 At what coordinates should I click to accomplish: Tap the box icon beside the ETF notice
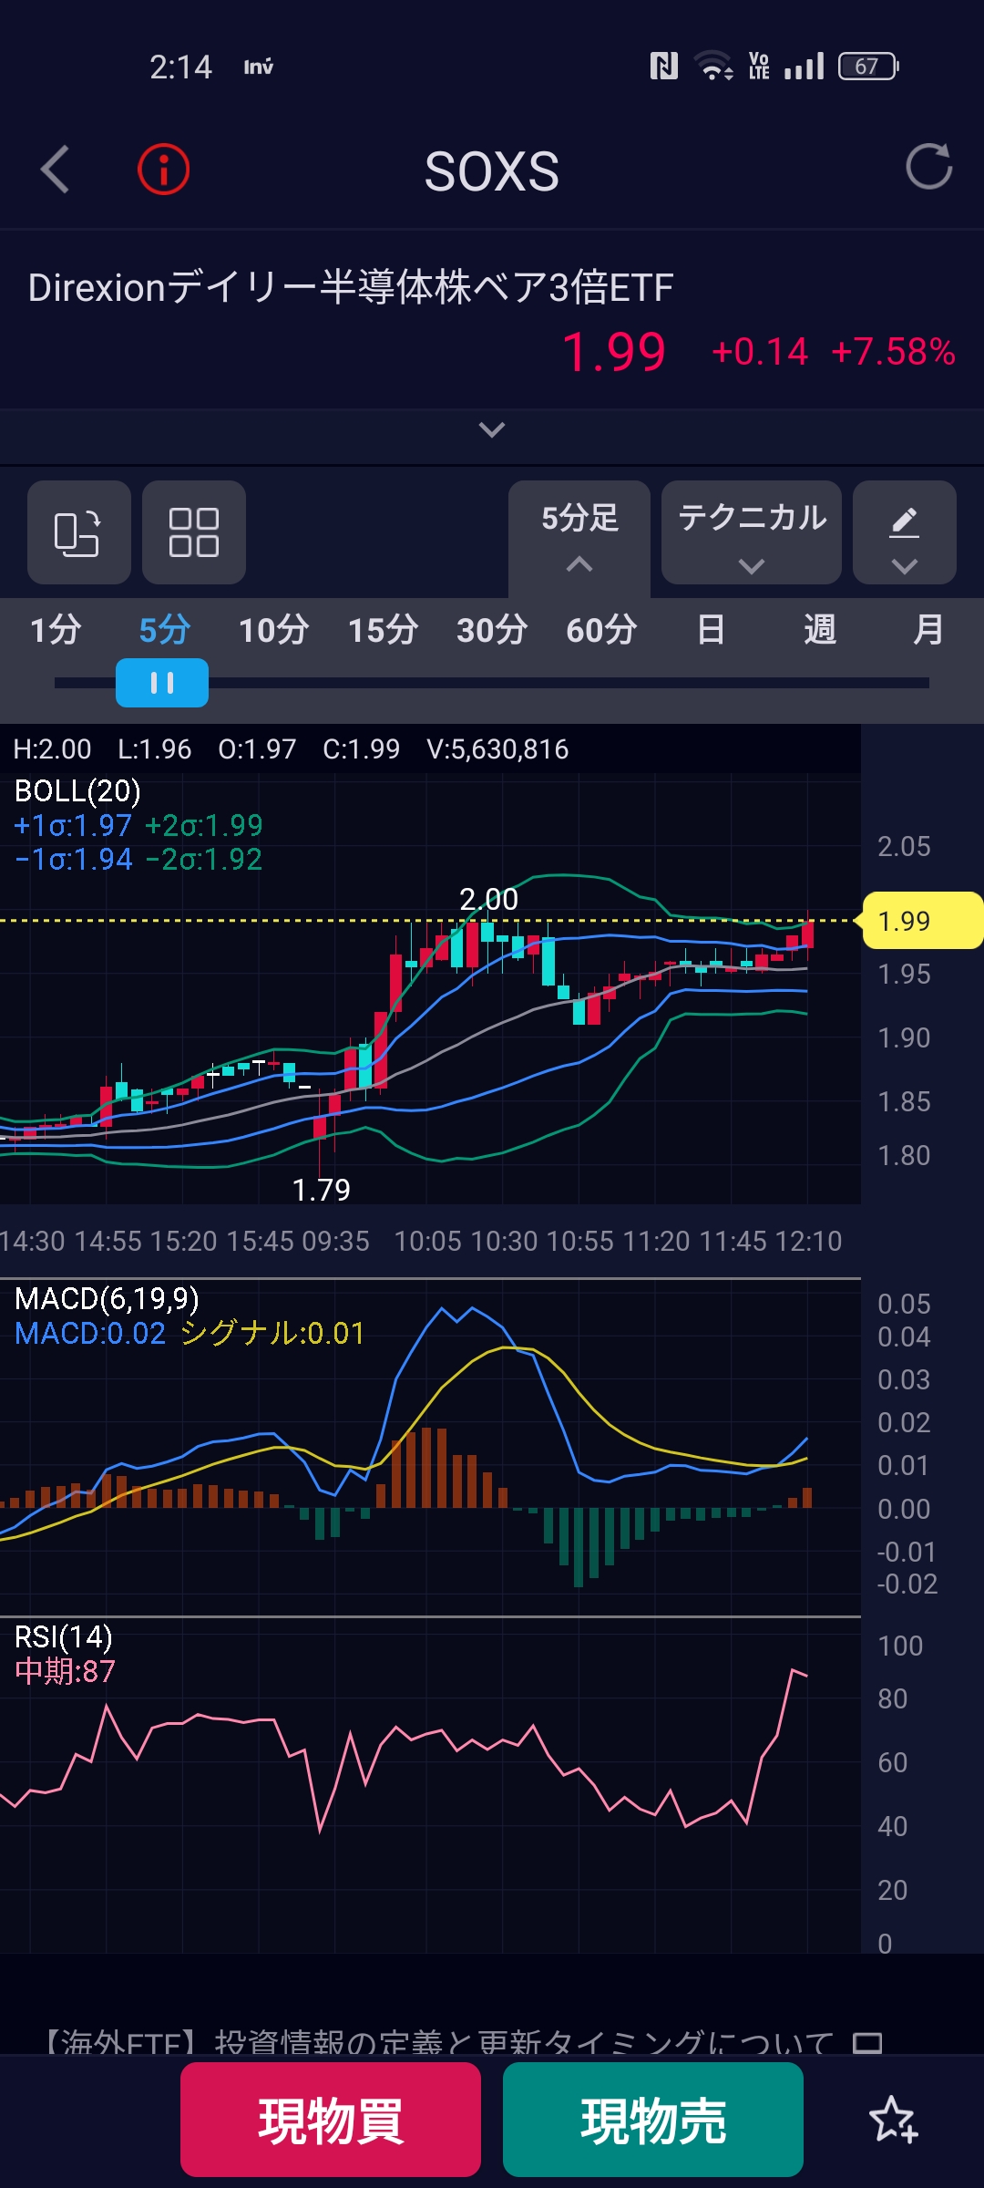866,2042
